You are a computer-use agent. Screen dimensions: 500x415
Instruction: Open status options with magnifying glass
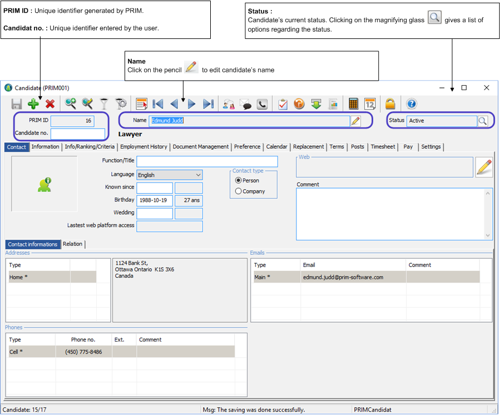483,121
